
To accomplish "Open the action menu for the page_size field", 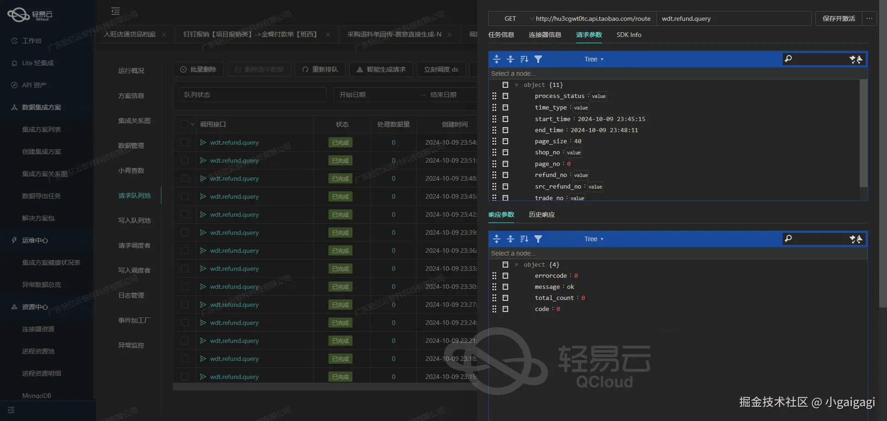I will pos(505,141).
